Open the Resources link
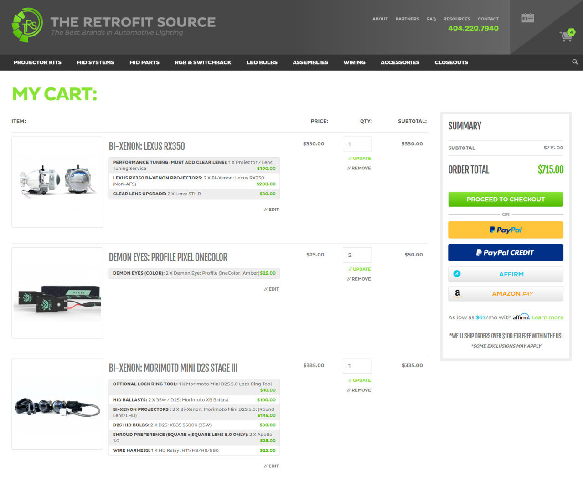 tap(457, 19)
